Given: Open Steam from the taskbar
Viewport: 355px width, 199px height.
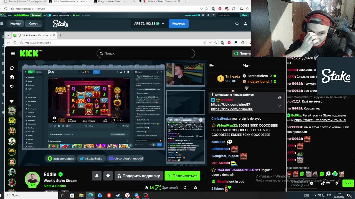Looking at the screenshot, I should 118,195.
